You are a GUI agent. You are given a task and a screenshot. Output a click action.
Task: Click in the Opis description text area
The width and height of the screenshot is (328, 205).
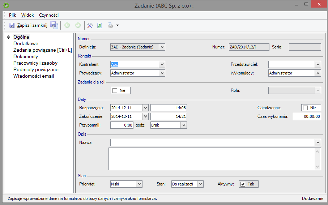212,159
